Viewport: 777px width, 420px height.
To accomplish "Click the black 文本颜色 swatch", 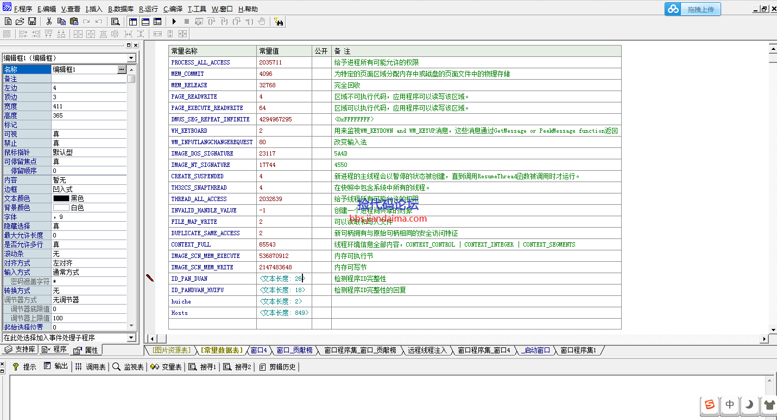I will click(x=61, y=198).
